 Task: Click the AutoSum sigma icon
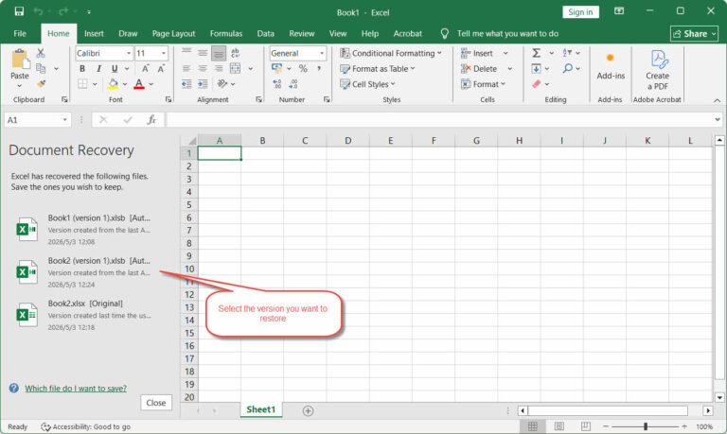536,53
